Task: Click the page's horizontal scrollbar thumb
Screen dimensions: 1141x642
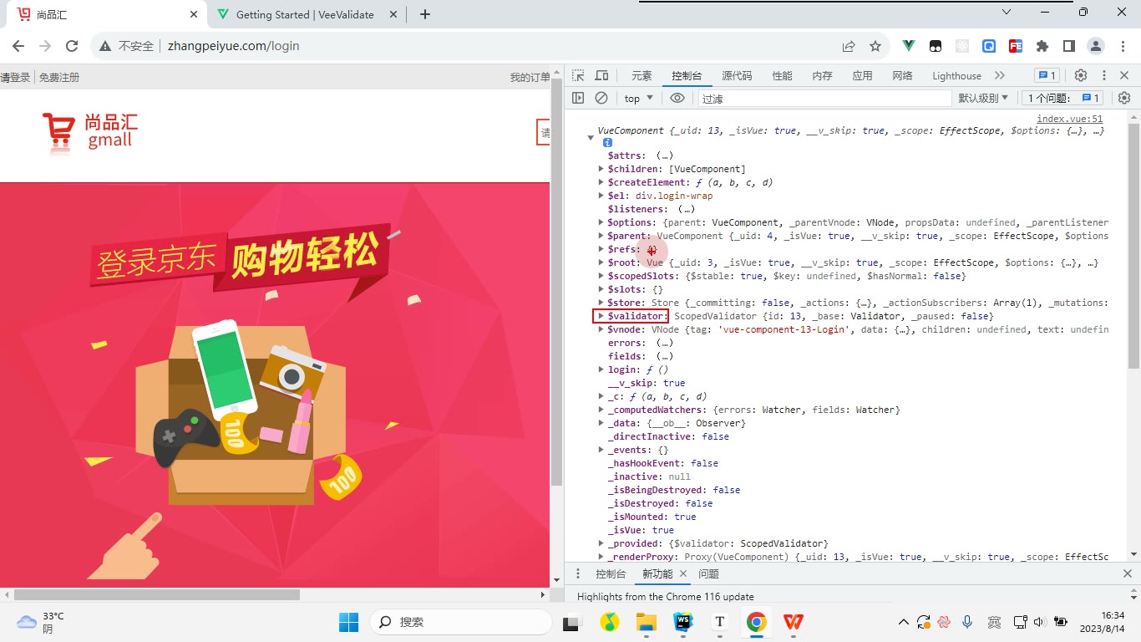Action: pyautogui.click(x=156, y=595)
